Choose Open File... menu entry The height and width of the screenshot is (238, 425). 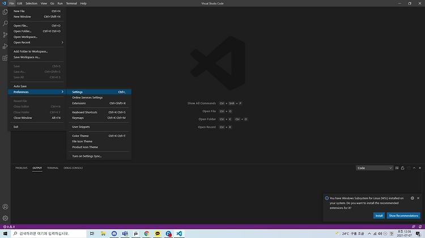pyautogui.click(x=37, y=25)
